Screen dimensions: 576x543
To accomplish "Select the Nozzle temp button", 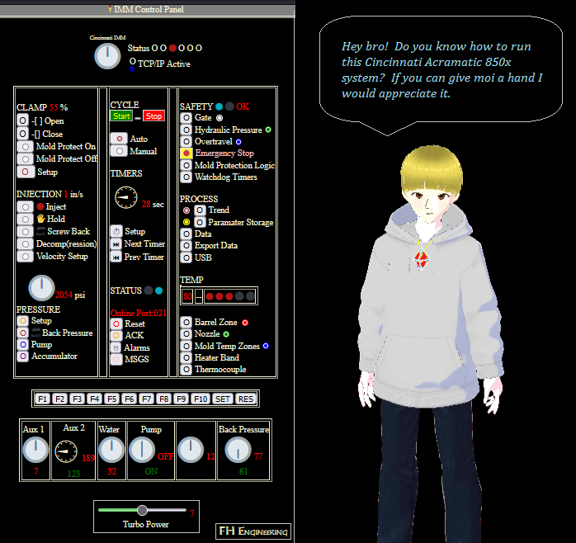I will (x=186, y=334).
